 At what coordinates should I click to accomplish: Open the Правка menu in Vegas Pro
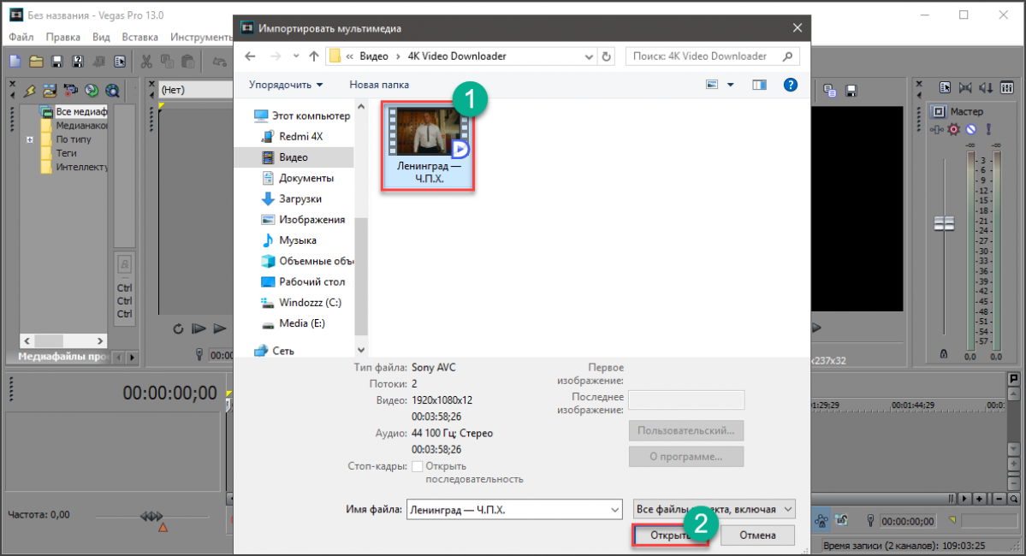coord(62,37)
